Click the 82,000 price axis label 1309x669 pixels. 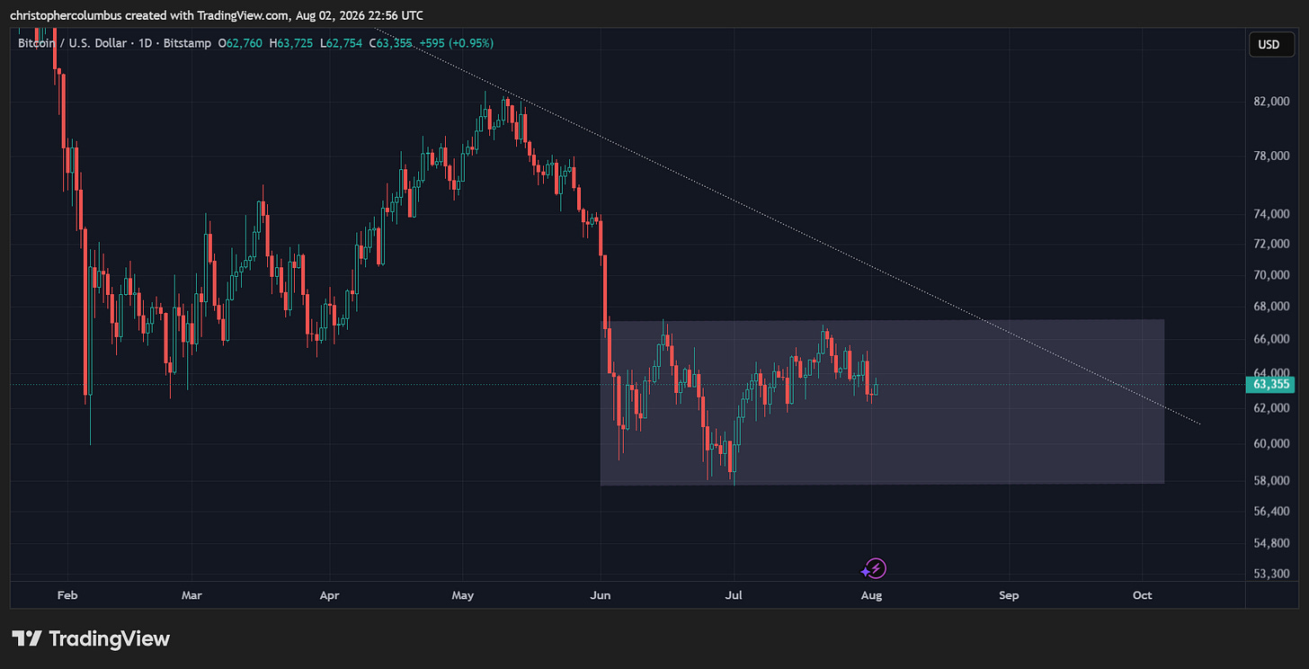point(1272,102)
